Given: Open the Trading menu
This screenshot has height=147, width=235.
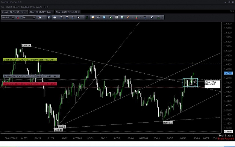Looking at the screenshot, I should click(x=25, y=7).
